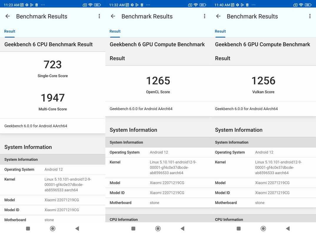Tap home circle button under Vulkan screen
Image resolution: width=316 pixels, height=235 pixels.
263,229
